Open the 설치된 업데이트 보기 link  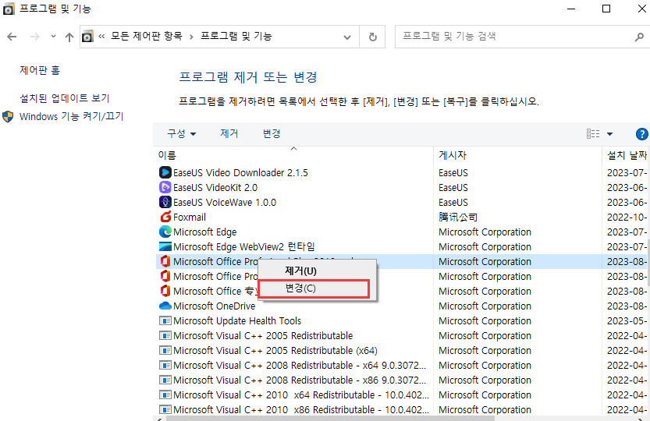coord(65,98)
